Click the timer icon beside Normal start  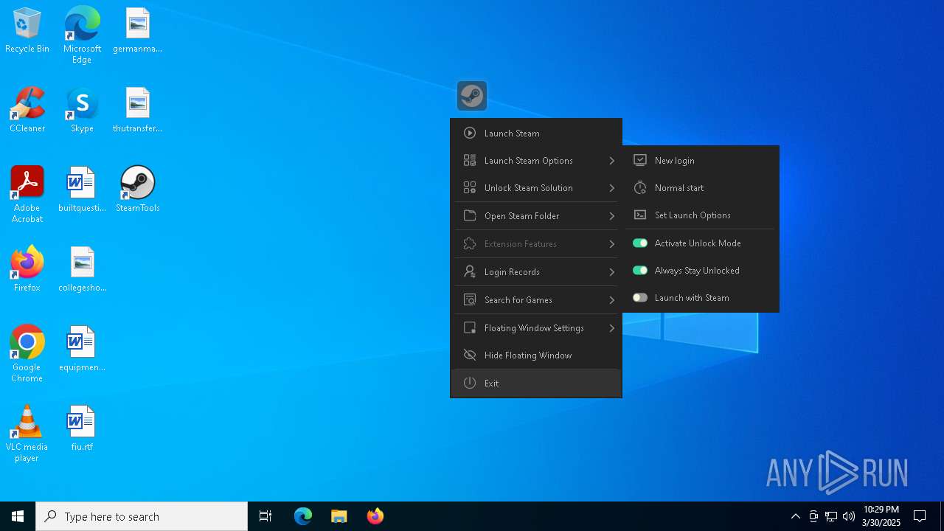tap(640, 188)
